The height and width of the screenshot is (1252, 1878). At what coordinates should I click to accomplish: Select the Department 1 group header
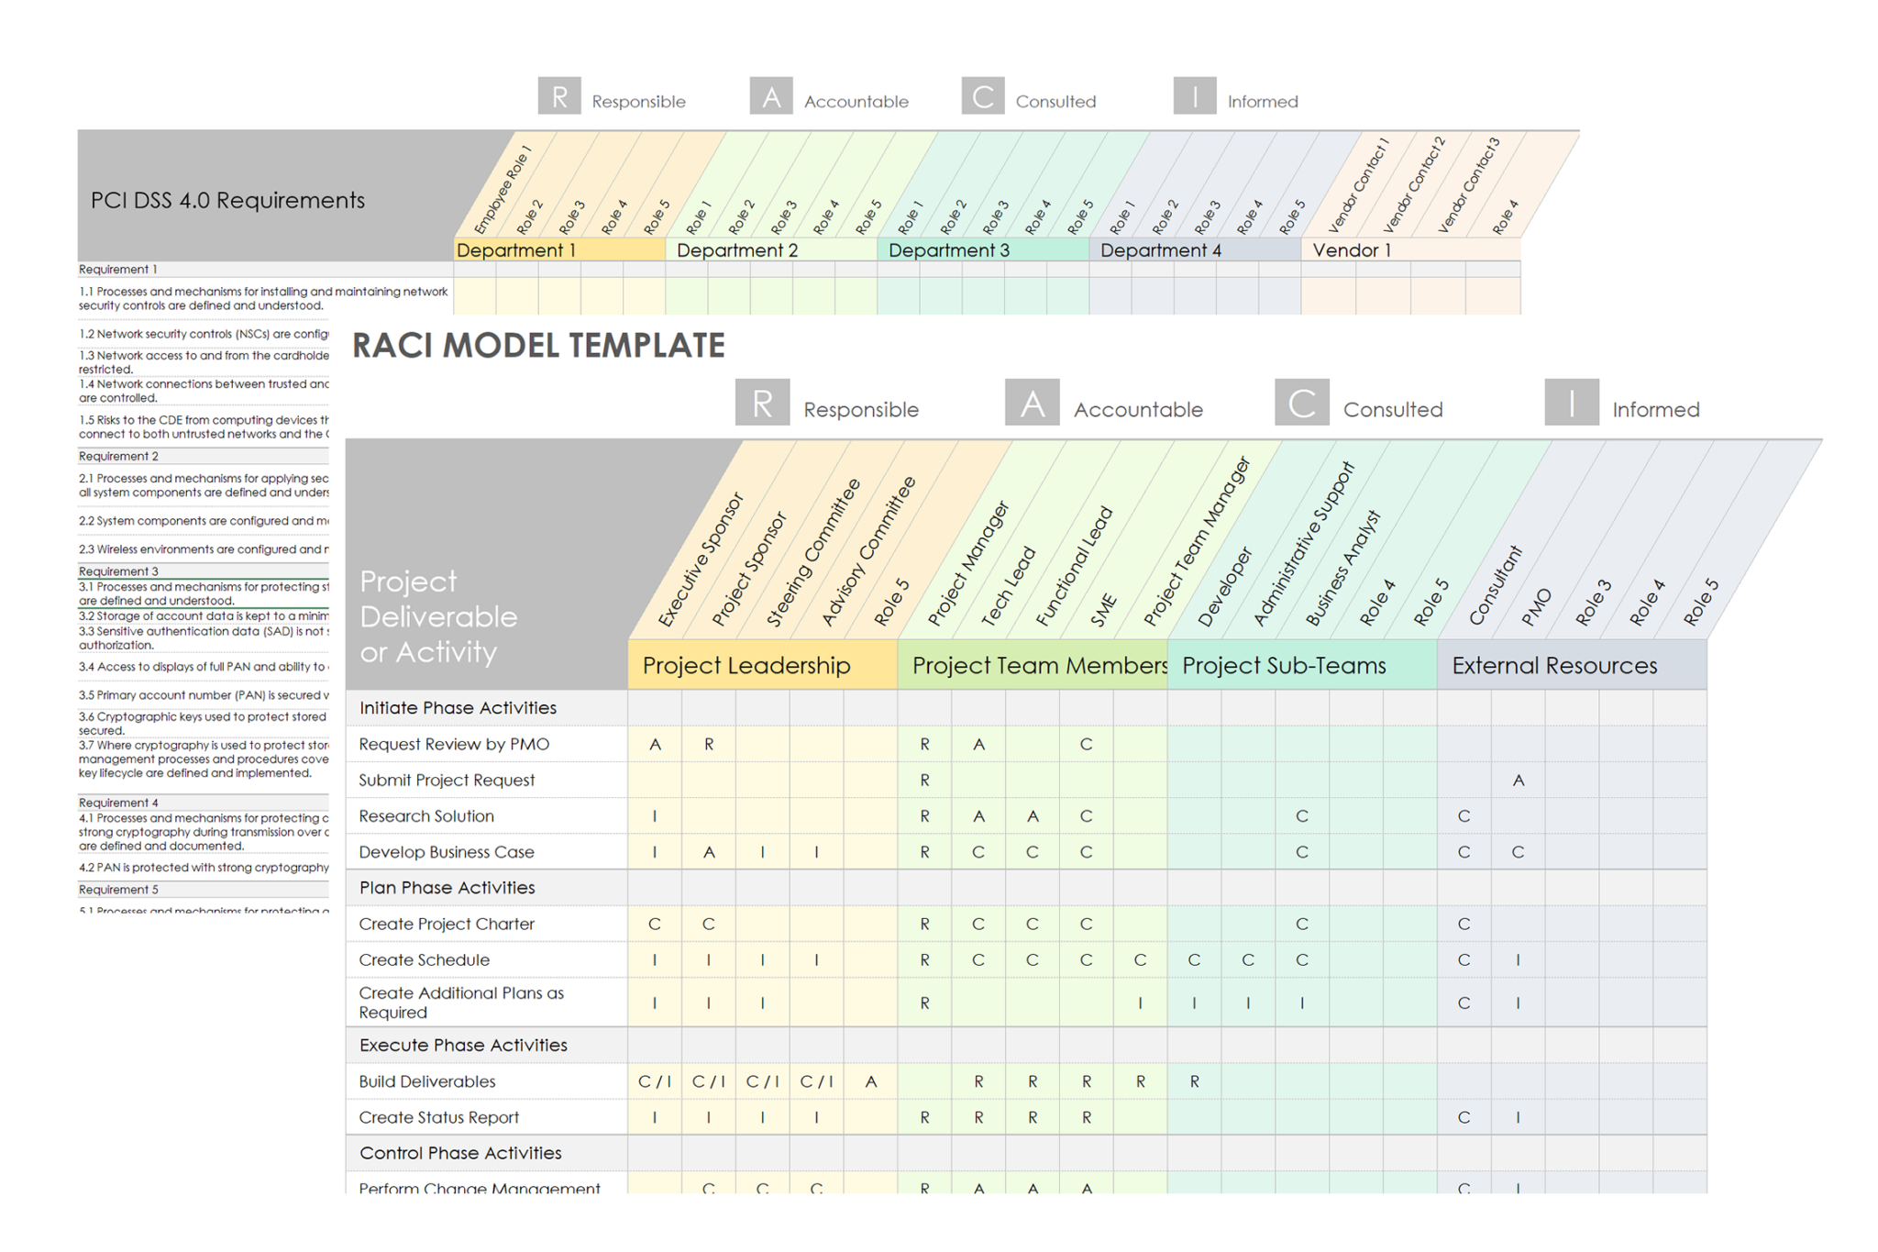pos(559,249)
